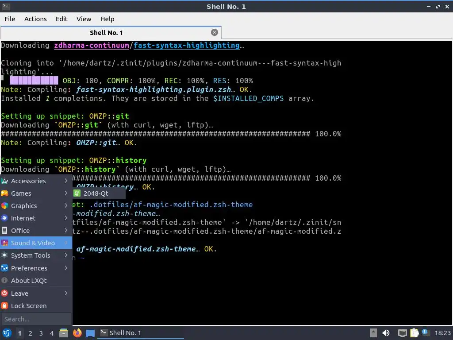The height and width of the screenshot is (340, 453).
Task: Open the Preferences category
Action: [36, 268]
